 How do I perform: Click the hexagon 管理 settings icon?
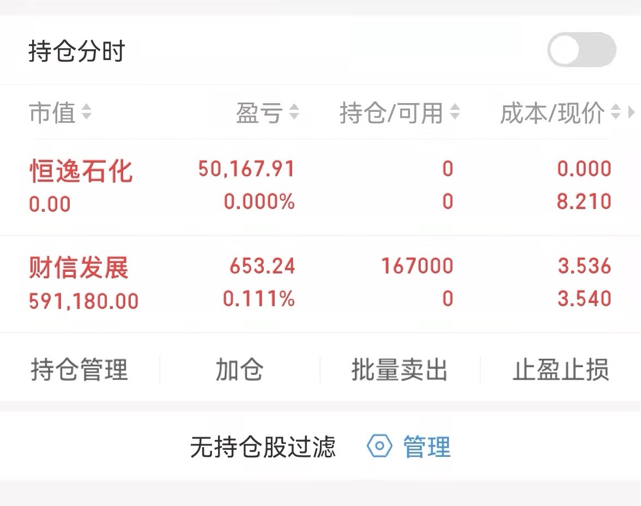379,446
